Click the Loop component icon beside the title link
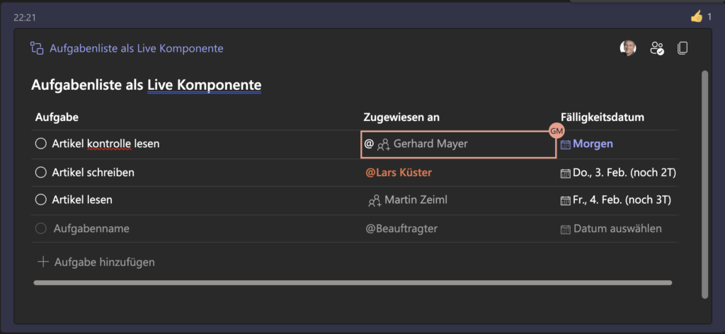This screenshot has width=725, height=334. (37, 48)
